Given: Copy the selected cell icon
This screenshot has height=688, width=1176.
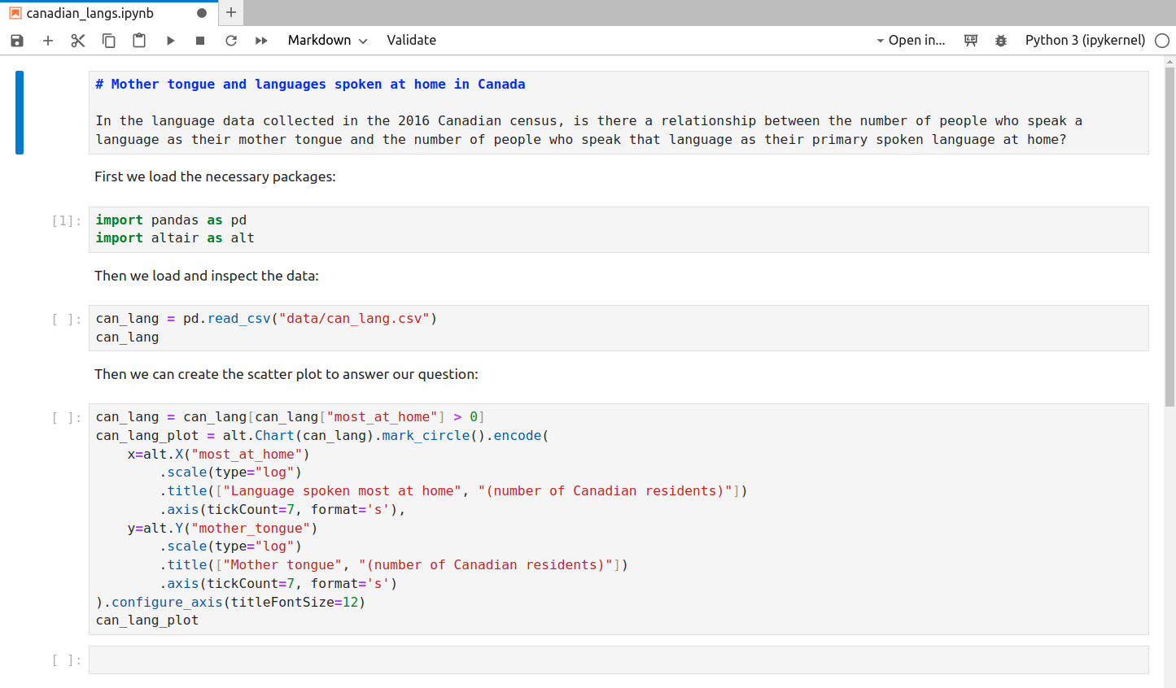Looking at the screenshot, I should point(109,41).
